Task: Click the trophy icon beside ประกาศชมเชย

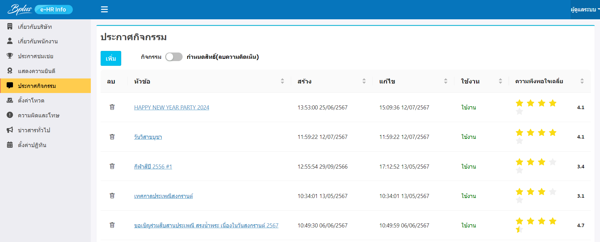Action: [x=10, y=56]
